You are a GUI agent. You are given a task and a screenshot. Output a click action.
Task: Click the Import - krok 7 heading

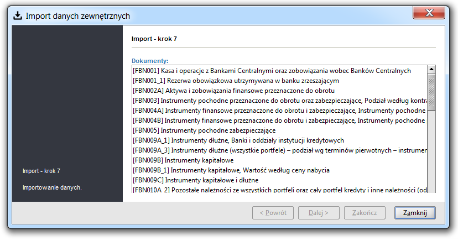point(154,39)
